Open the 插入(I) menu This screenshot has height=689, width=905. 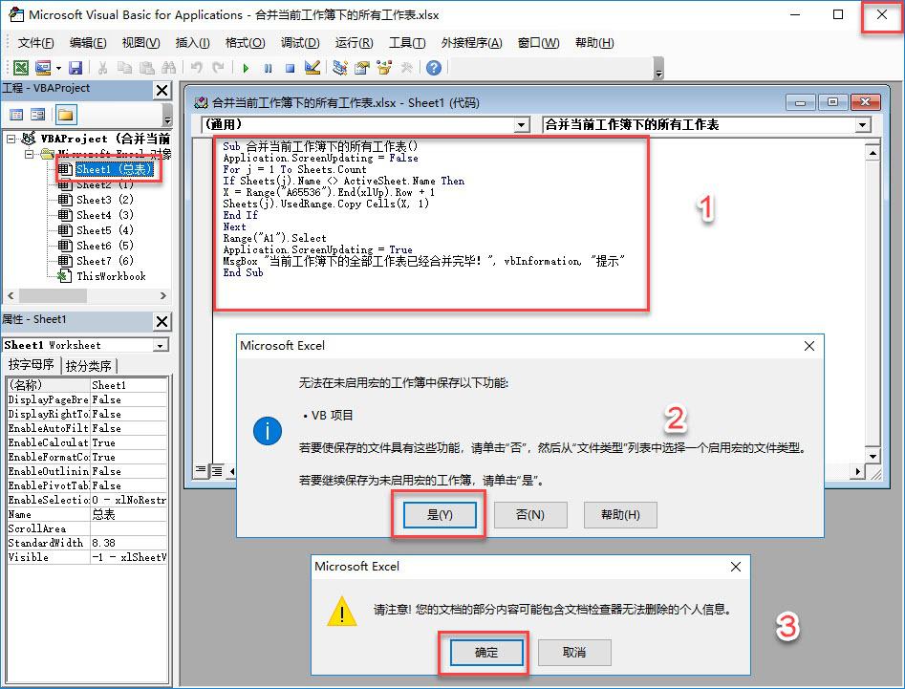[192, 43]
